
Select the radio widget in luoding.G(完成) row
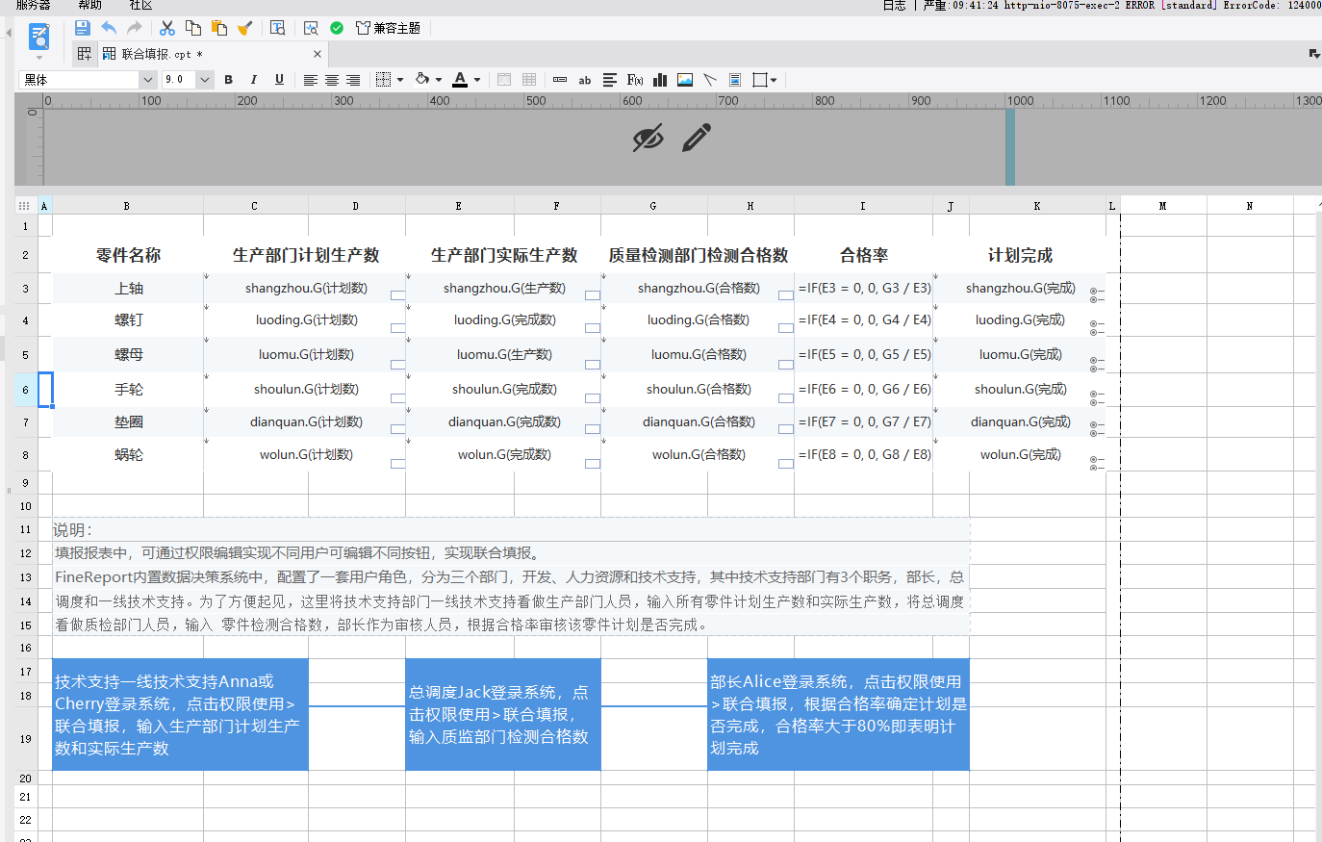pos(1096,327)
